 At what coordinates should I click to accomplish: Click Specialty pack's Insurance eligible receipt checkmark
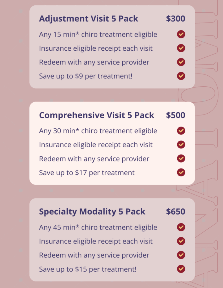click(181, 241)
